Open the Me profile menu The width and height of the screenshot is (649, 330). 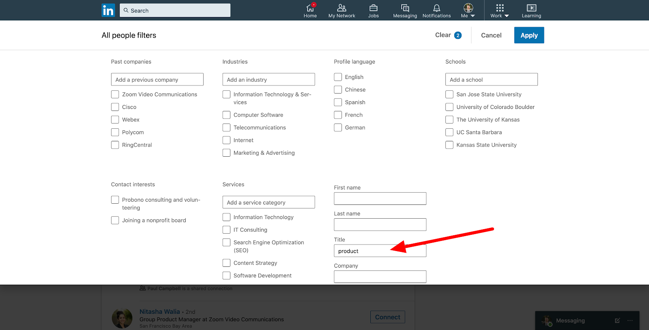pyautogui.click(x=468, y=11)
